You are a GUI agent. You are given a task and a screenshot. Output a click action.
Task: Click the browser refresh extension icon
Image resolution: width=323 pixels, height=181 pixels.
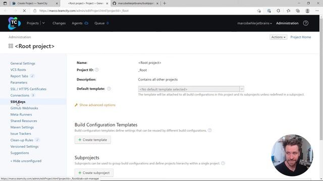pos(279,11)
